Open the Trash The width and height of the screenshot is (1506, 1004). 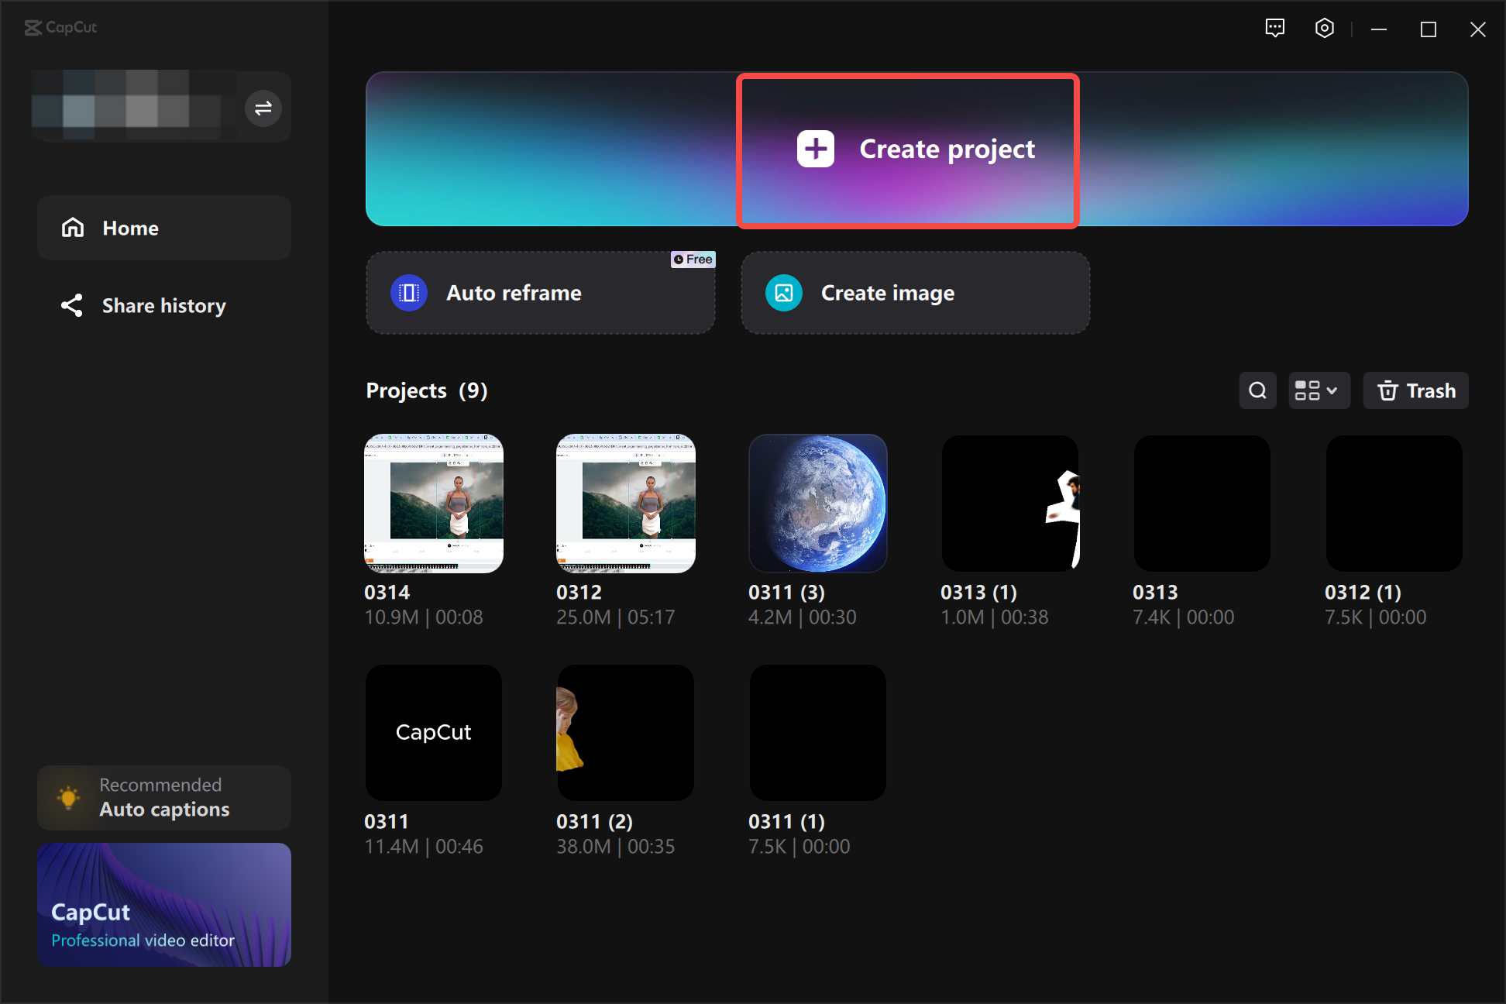coord(1415,390)
